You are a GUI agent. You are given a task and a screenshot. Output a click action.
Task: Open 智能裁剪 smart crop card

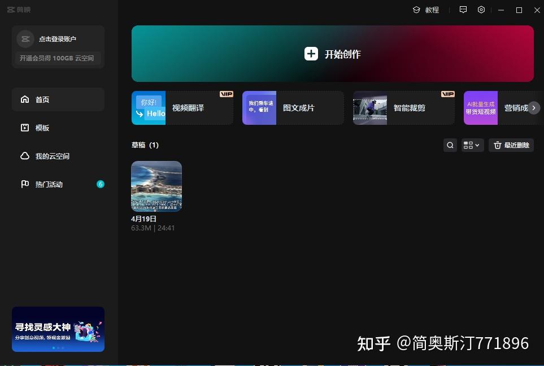coord(403,108)
